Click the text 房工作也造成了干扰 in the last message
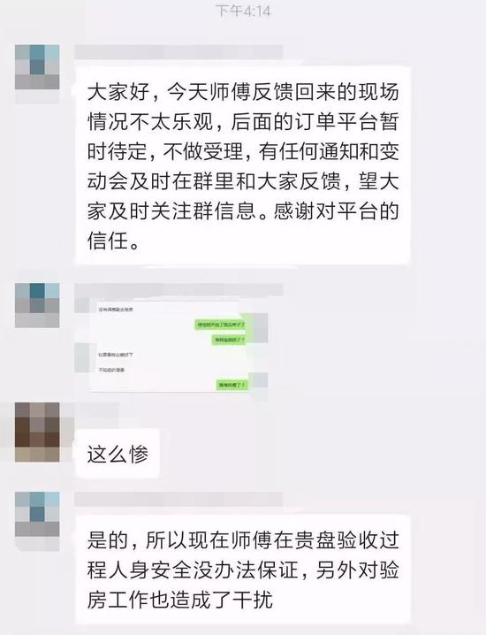This screenshot has height=635, width=486. point(180,601)
